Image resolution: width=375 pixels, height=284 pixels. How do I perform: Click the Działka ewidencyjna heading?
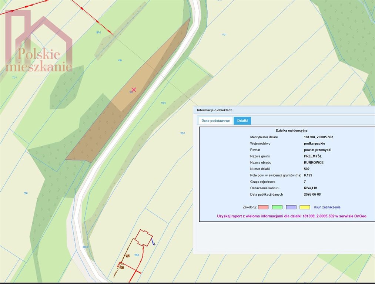(x=292, y=131)
